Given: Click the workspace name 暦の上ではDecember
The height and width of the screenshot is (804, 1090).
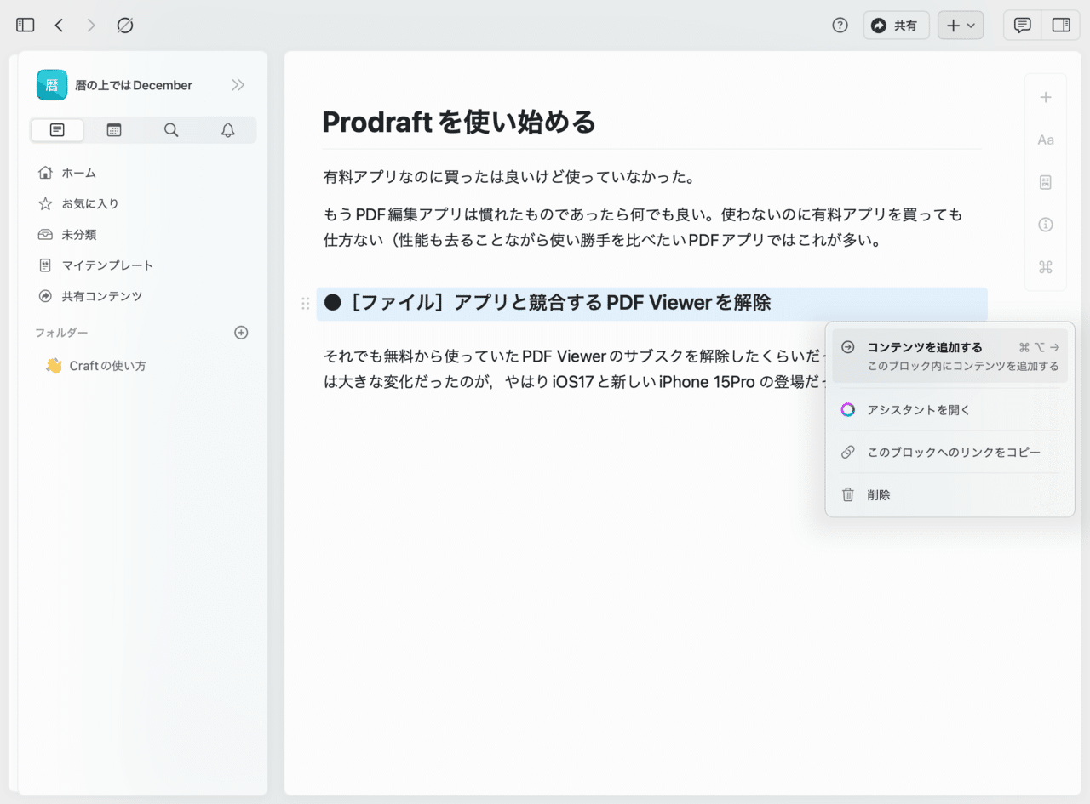Looking at the screenshot, I should coord(134,85).
